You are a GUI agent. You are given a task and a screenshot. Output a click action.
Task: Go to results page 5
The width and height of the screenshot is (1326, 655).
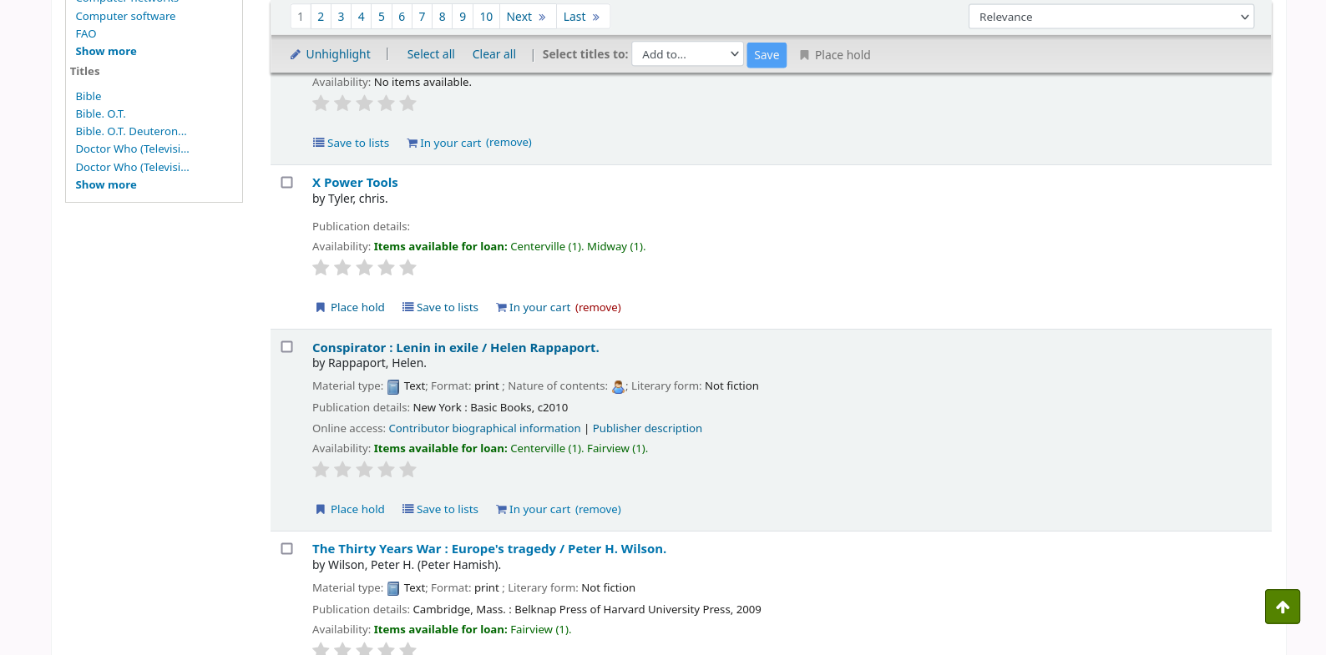tap(382, 17)
